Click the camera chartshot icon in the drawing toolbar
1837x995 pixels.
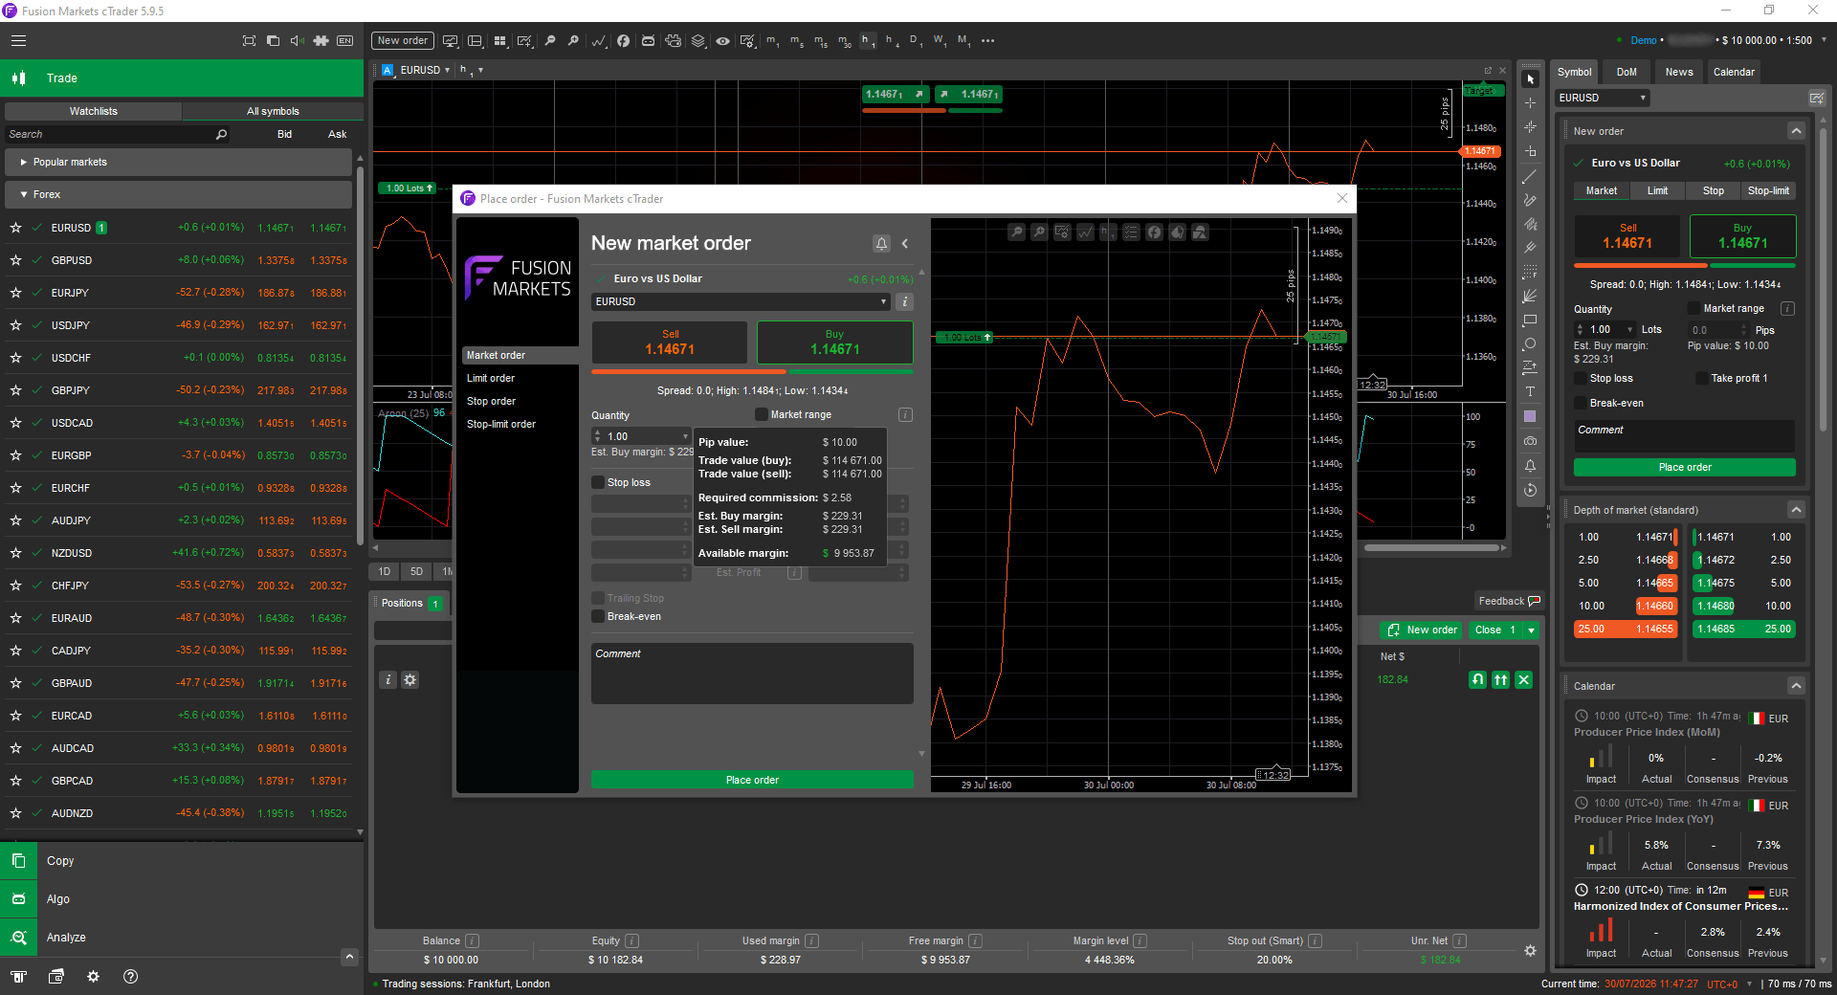tap(1530, 441)
